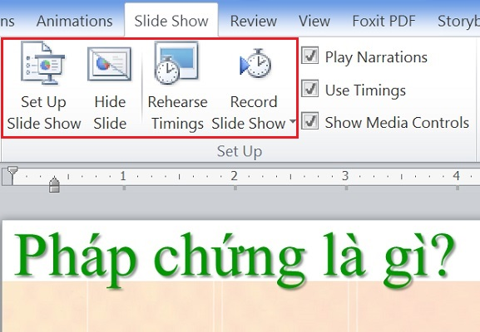Click the first-line indent ruler marker
Viewport: 480px width, 332px height.
point(12,171)
